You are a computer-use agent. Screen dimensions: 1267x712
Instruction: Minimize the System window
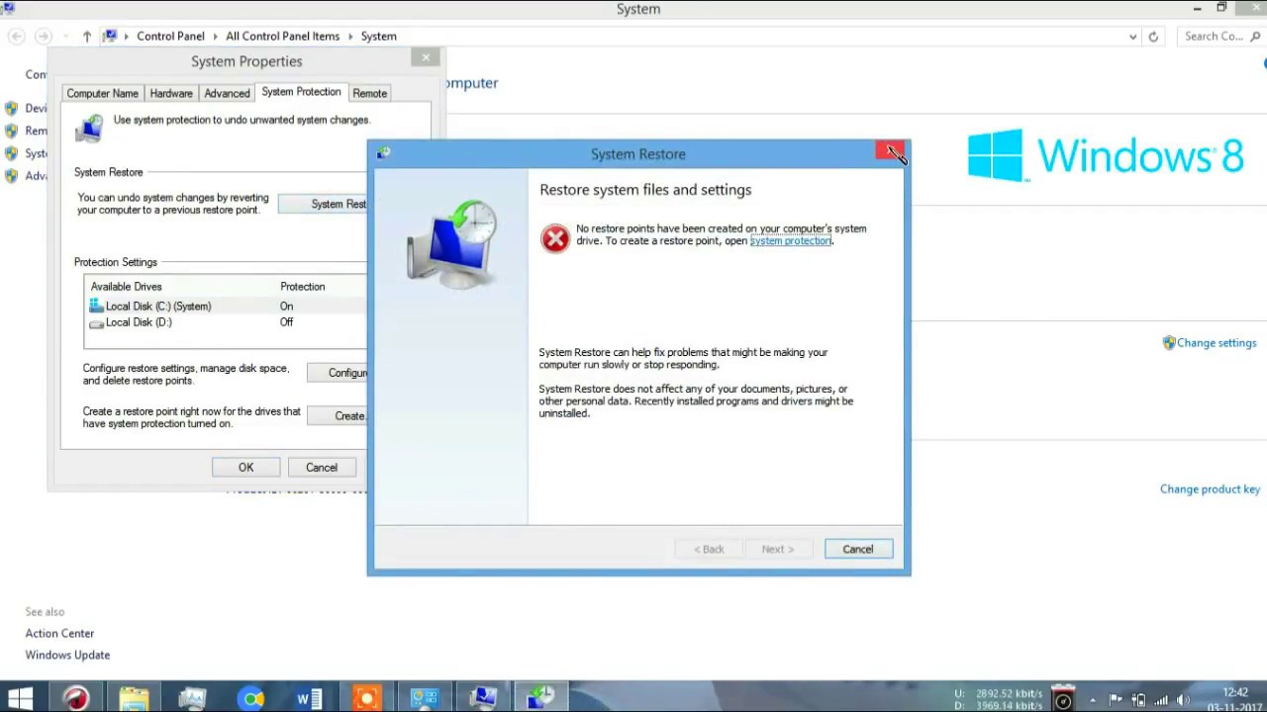[x=1198, y=9]
